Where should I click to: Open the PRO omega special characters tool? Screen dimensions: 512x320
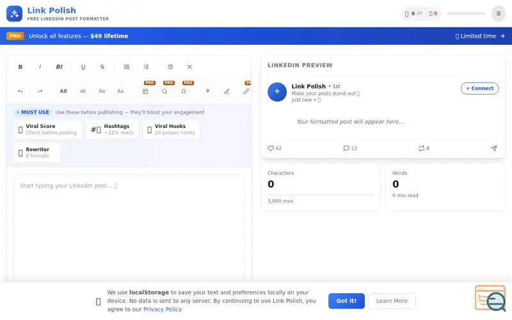pyautogui.click(x=184, y=91)
